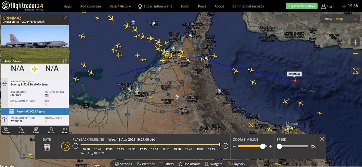Decrease timeline zoom with minus
362x167 pixels.
[234, 146]
